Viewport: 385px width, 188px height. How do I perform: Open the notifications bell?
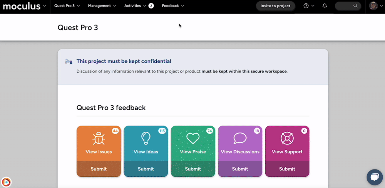(x=325, y=6)
